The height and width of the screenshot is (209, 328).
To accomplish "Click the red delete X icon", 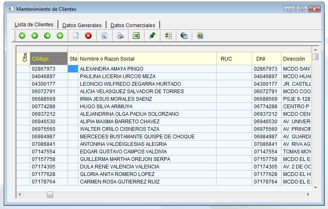I will (x=88, y=36).
